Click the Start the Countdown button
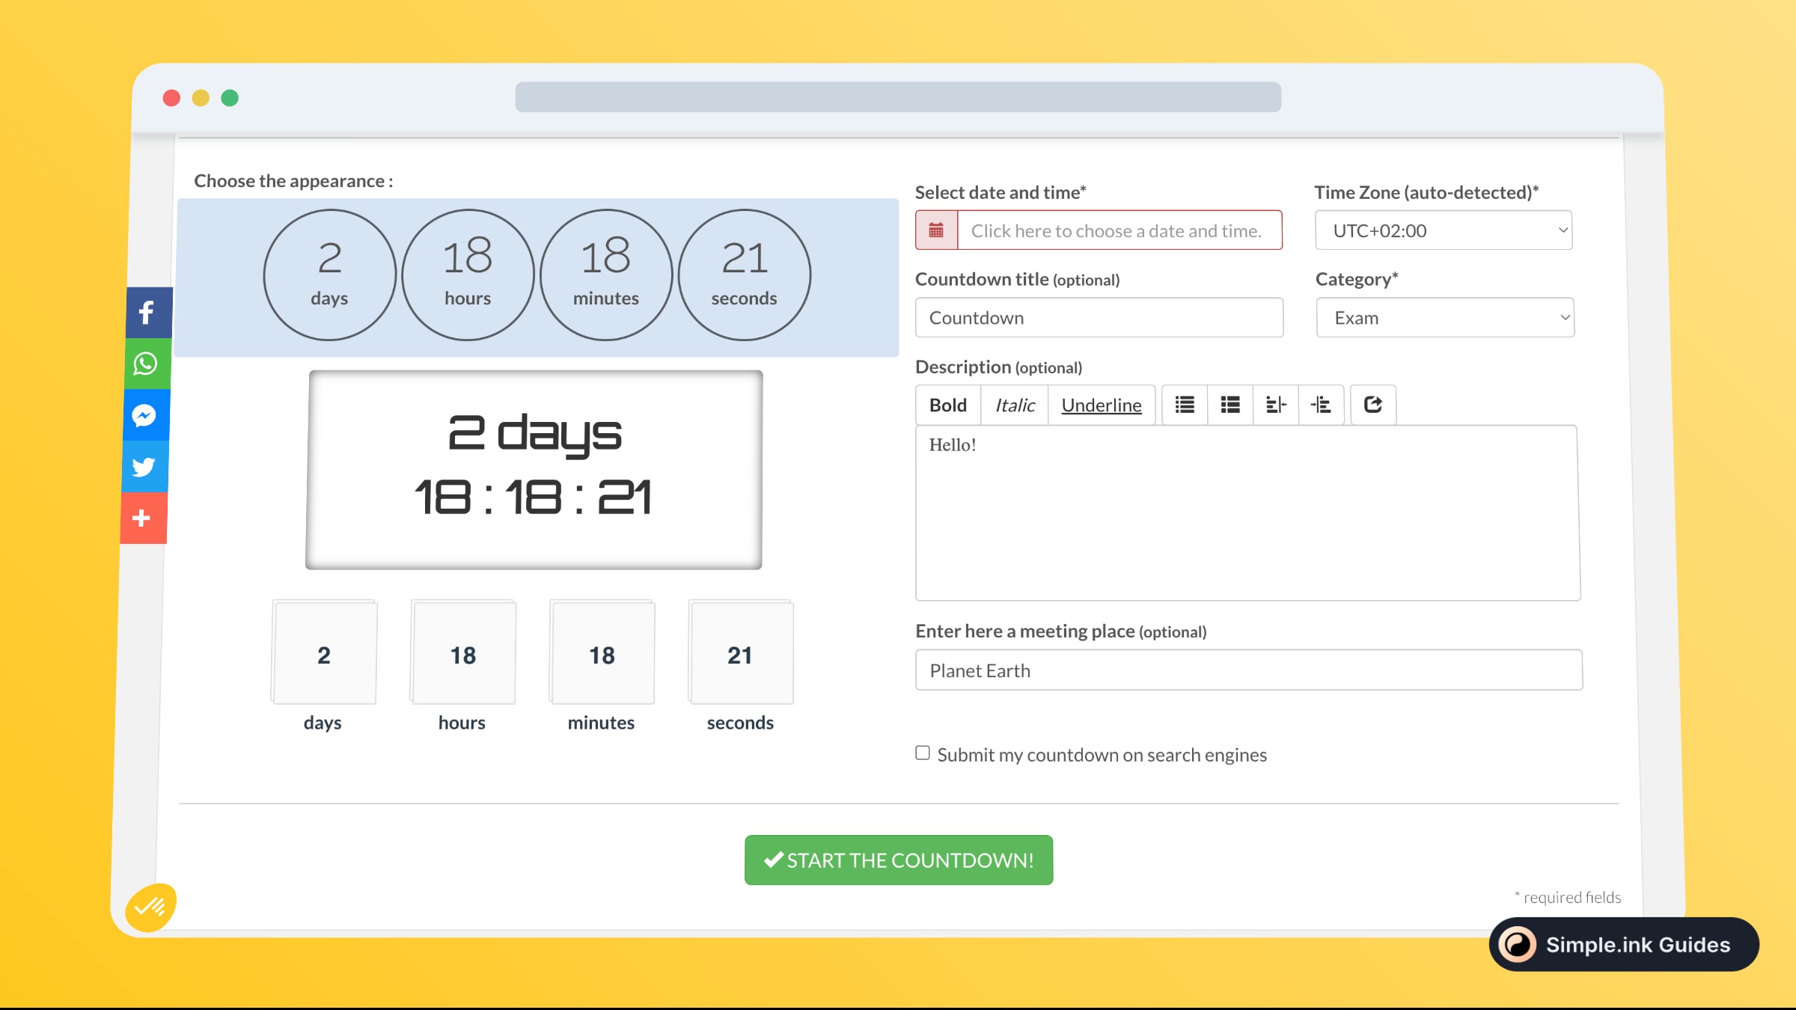 click(x=899, y=860)
